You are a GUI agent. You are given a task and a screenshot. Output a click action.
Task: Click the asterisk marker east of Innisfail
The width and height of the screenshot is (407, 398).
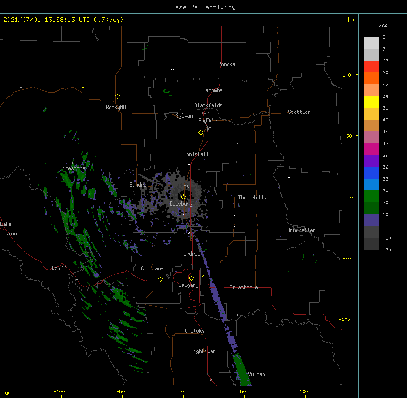[237, 144]
